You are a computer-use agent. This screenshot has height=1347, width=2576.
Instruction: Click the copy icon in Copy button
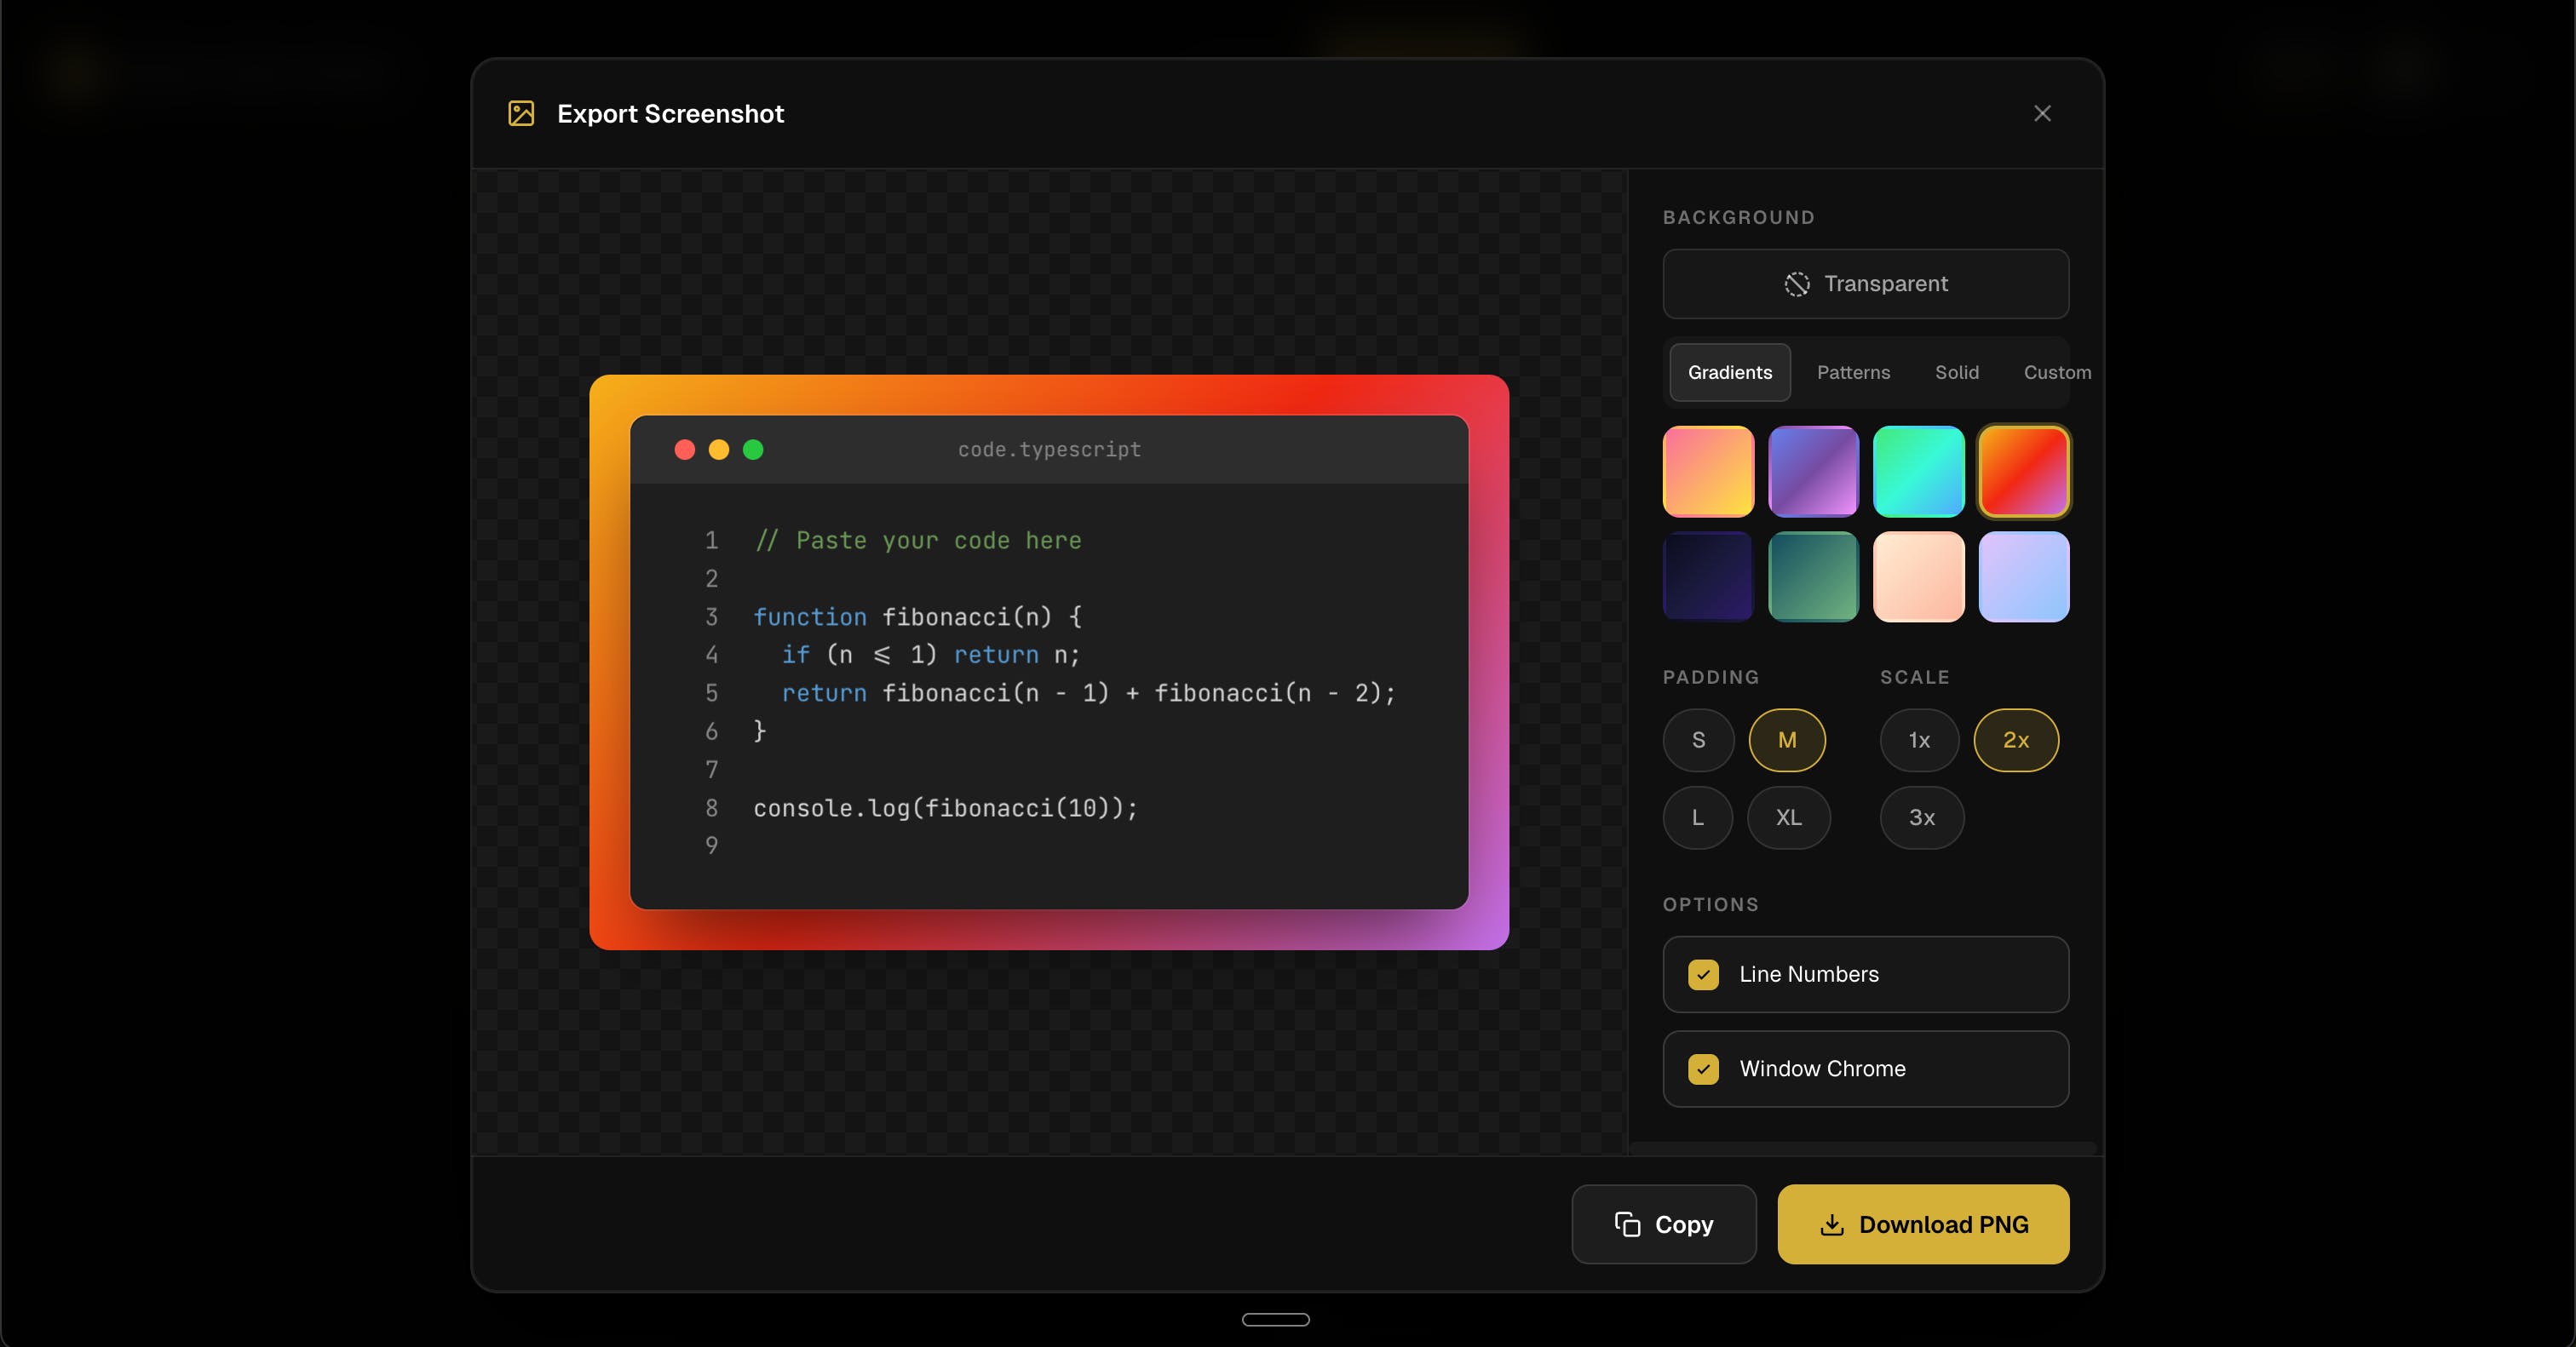coord(1627,1224)
